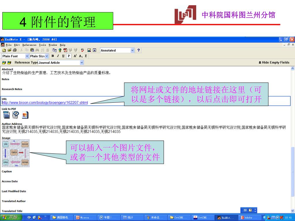
Task: Click the Help question mark icon
Action: tap(139, 50)
